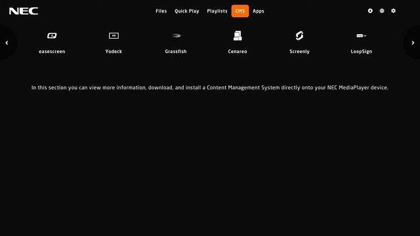Click the NEC logo
420x236 pixels.
point(24,11)
